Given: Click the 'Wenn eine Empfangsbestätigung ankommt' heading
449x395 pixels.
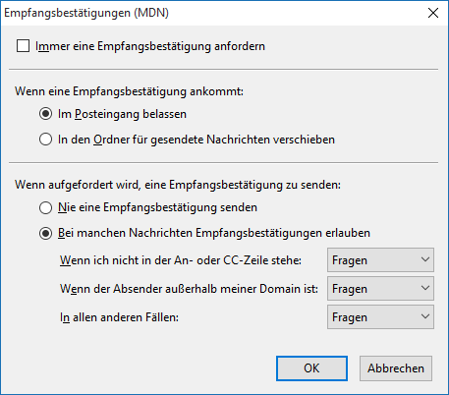Looking at the screenshot, I should click(130, 91).
